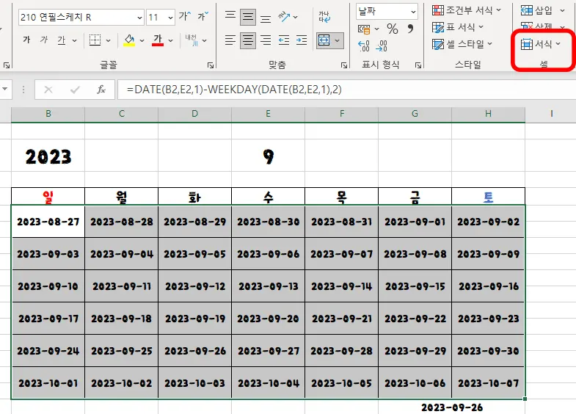
Task: Select column B header
Action: (x=48, y=114)
